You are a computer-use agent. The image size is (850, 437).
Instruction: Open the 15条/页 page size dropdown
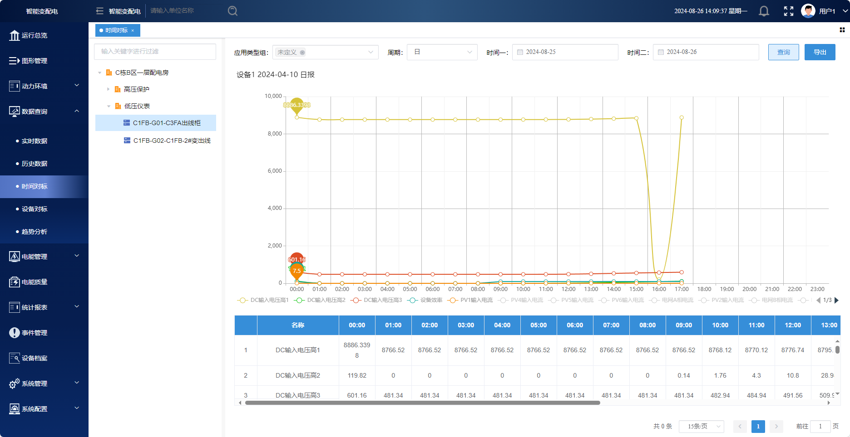pos(702,426)
